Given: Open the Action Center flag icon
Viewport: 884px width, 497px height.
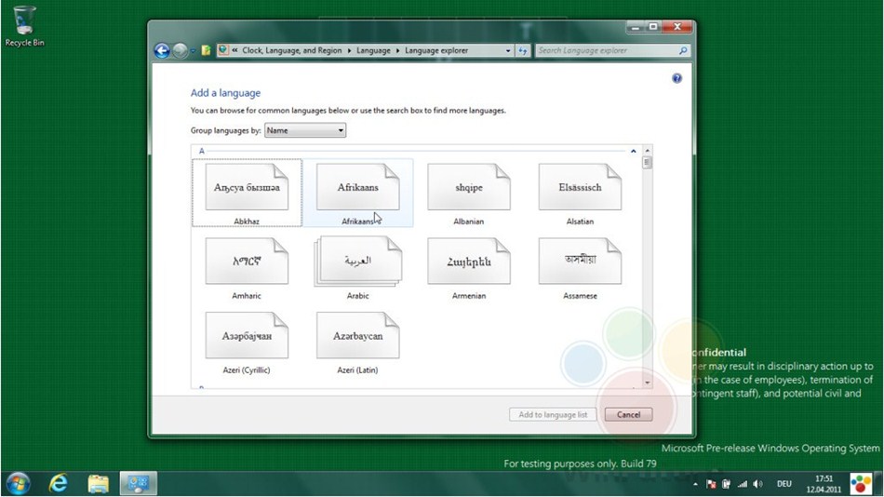Looking at the screenshot, I should click(712, 484).
